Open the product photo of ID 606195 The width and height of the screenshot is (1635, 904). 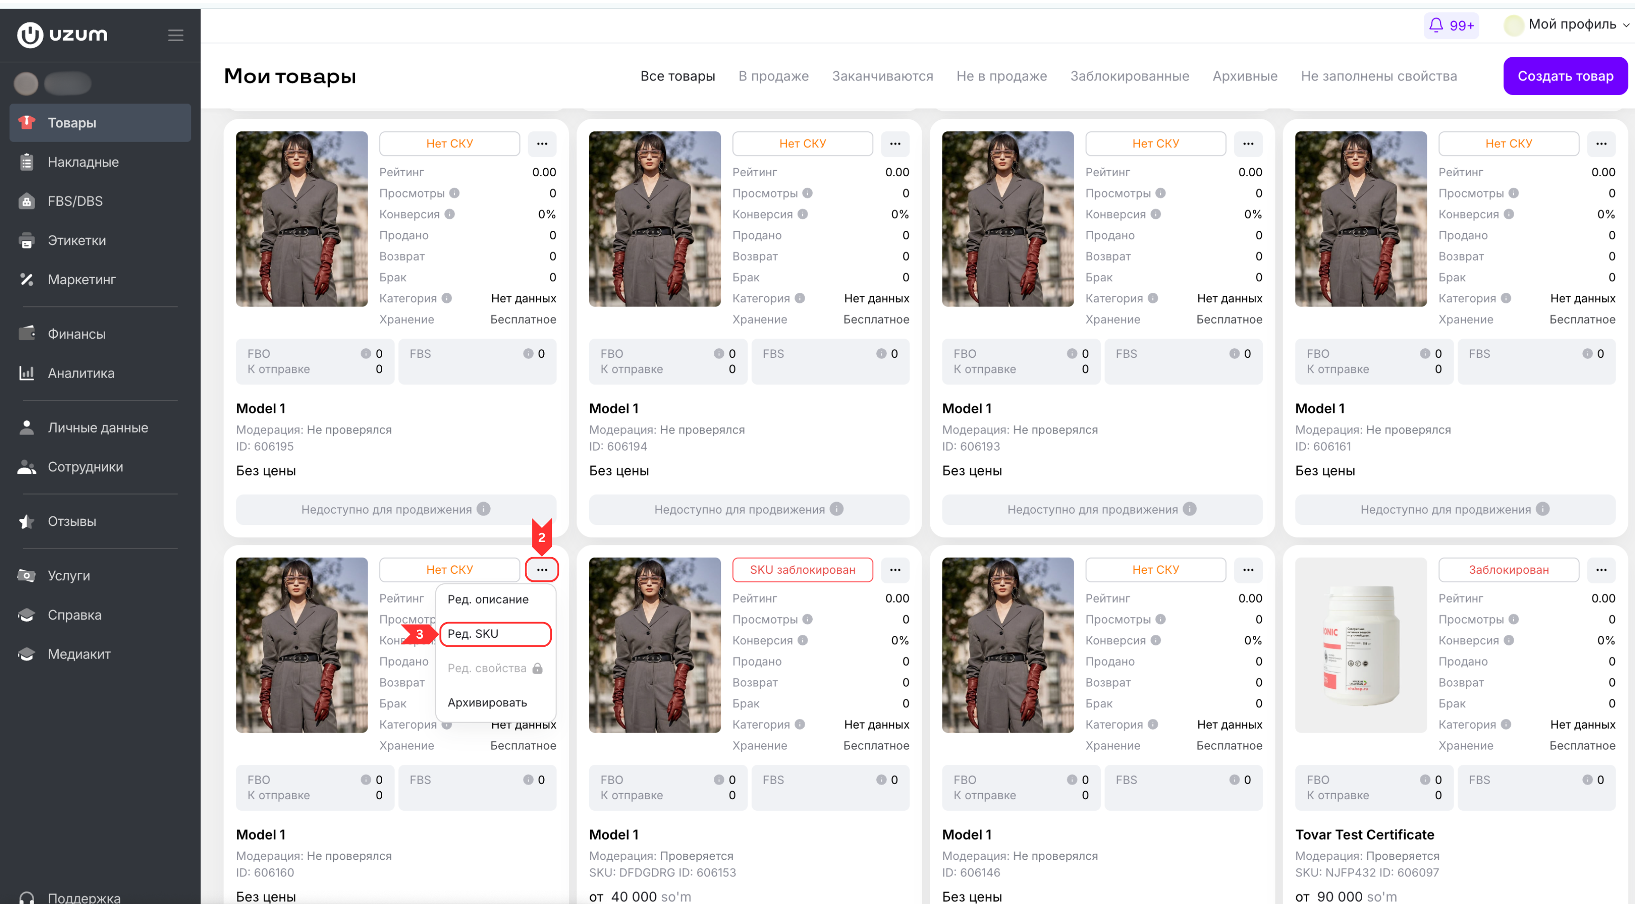click(302, 219)
